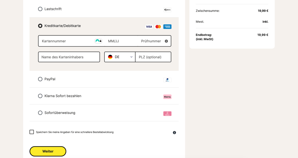This screenshot has height=158, width=298.
Task: Click the Endbetrag (inkl. MwSt) label
Action: (205, 37)
